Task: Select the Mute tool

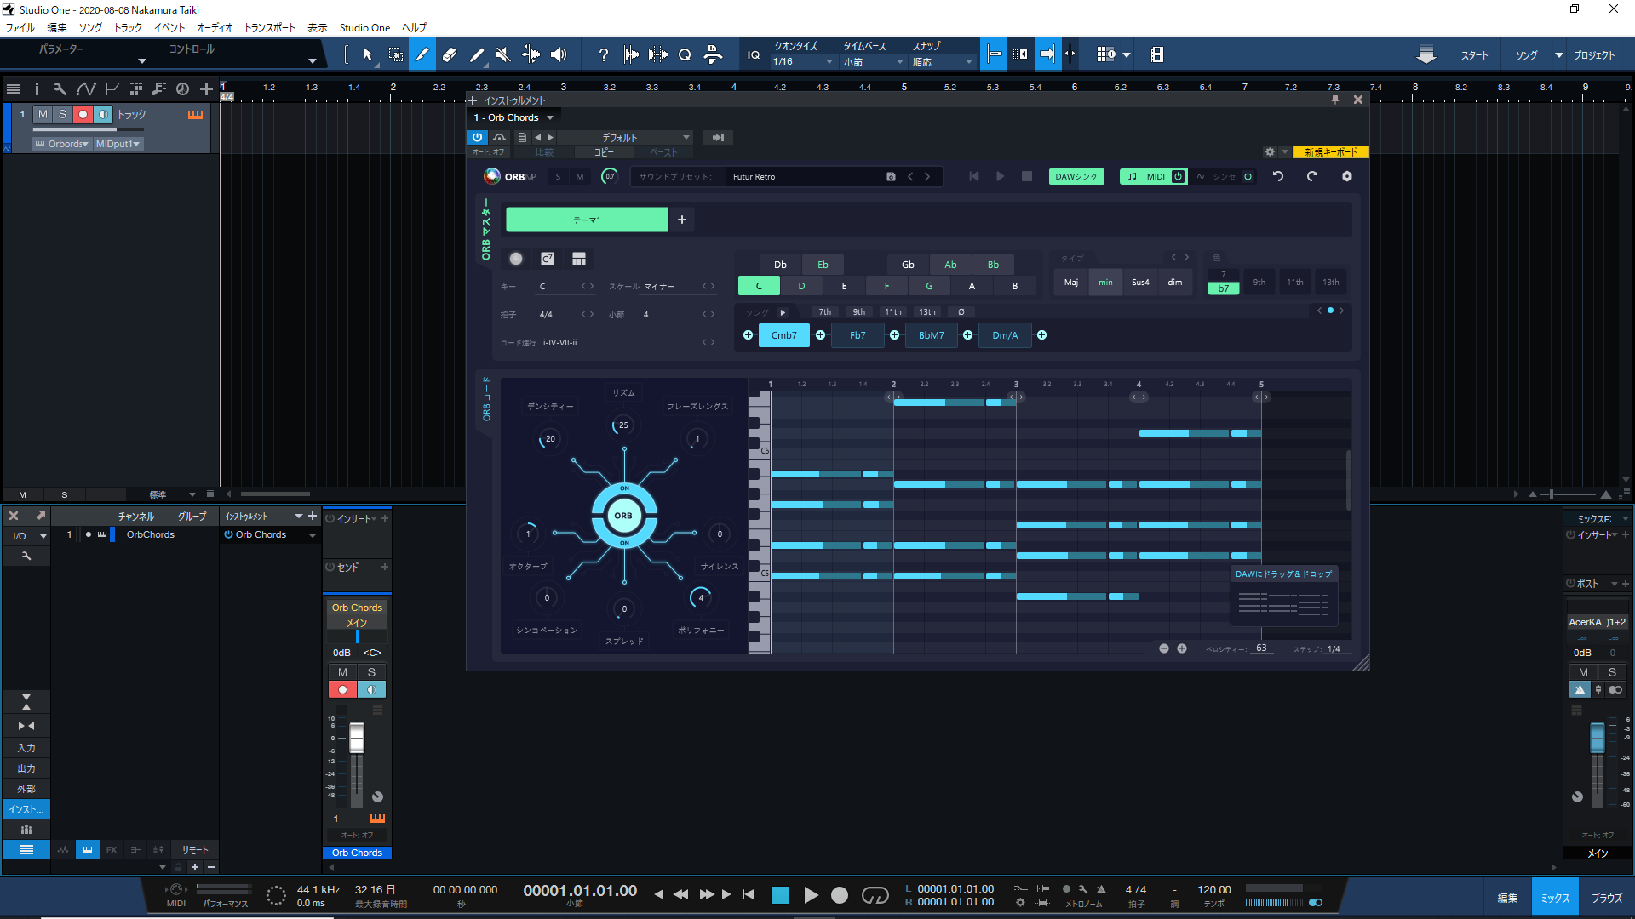Action: point(503,54)
